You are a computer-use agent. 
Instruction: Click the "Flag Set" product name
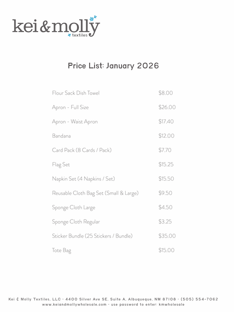pos(61,165)
